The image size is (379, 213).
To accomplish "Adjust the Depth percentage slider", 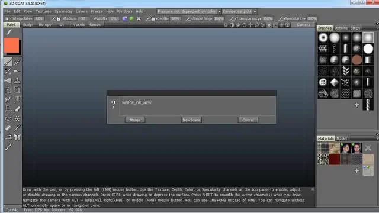I will pyautogui.click(x=175, y=18).
